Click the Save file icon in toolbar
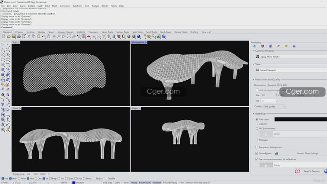Screen dimensions: 327x184 click(x=14, y=36)
